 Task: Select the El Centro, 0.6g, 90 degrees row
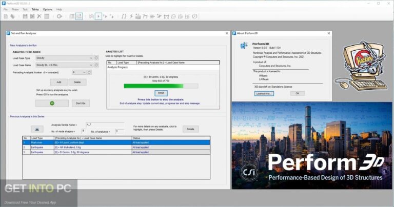tap(116, 152)
